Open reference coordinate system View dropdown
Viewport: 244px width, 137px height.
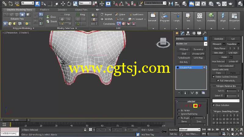[85, 3]
